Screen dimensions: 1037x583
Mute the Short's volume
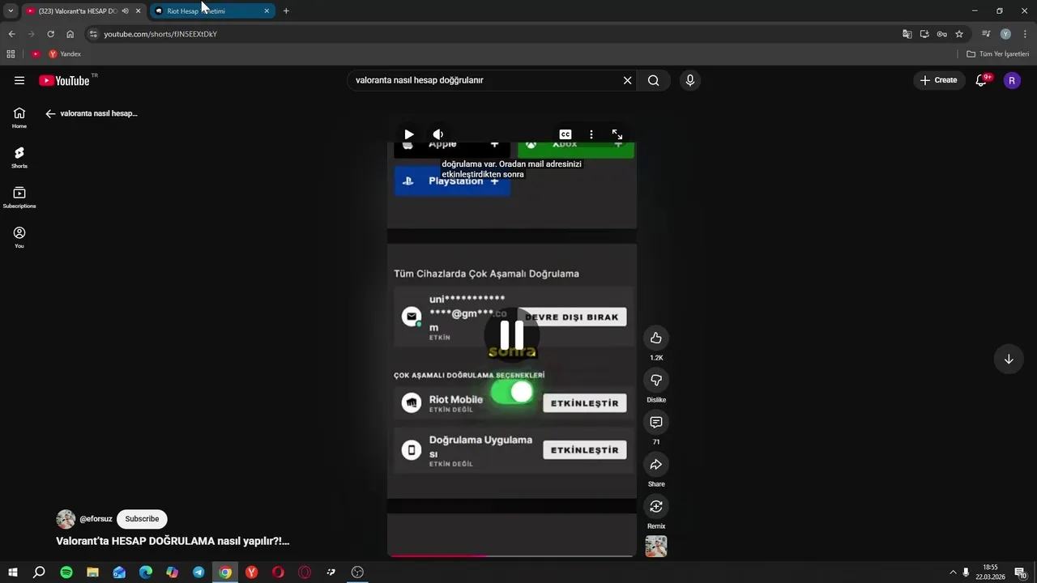pos(437,134)
